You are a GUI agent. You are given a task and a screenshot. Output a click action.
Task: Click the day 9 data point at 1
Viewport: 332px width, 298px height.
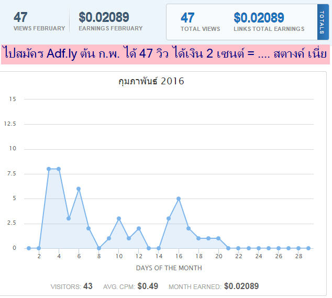[109, 238]
